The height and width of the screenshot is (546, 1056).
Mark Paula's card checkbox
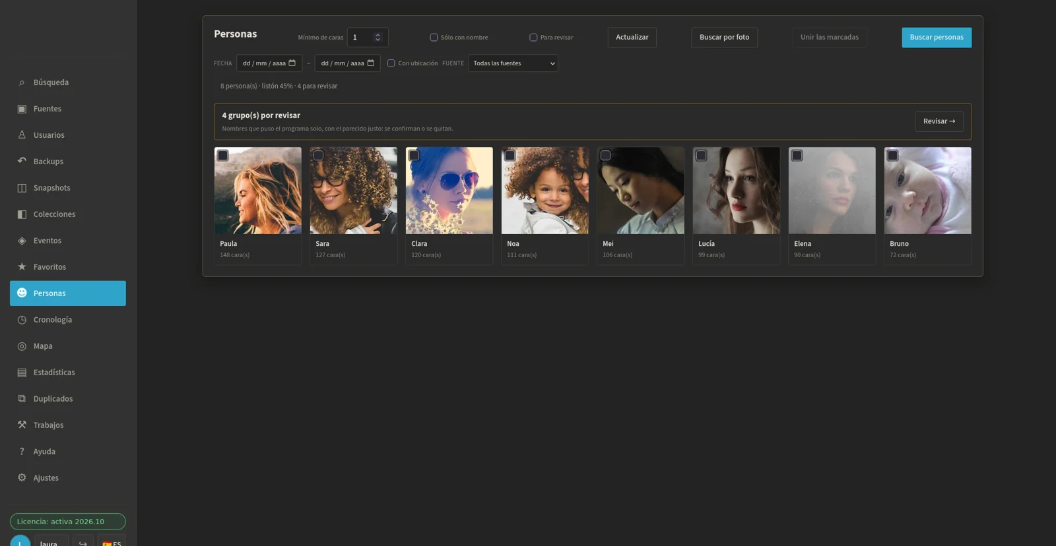tap(223, 156)
